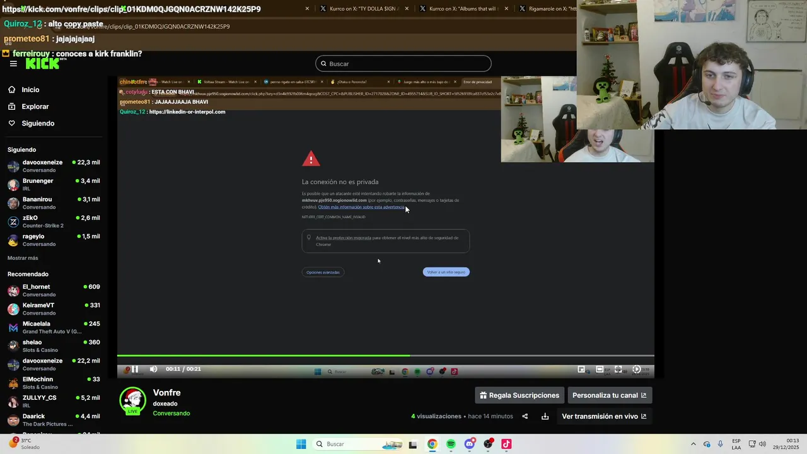
Task: Seek on the green clip progress bar
Action: [x=385, y=356]
